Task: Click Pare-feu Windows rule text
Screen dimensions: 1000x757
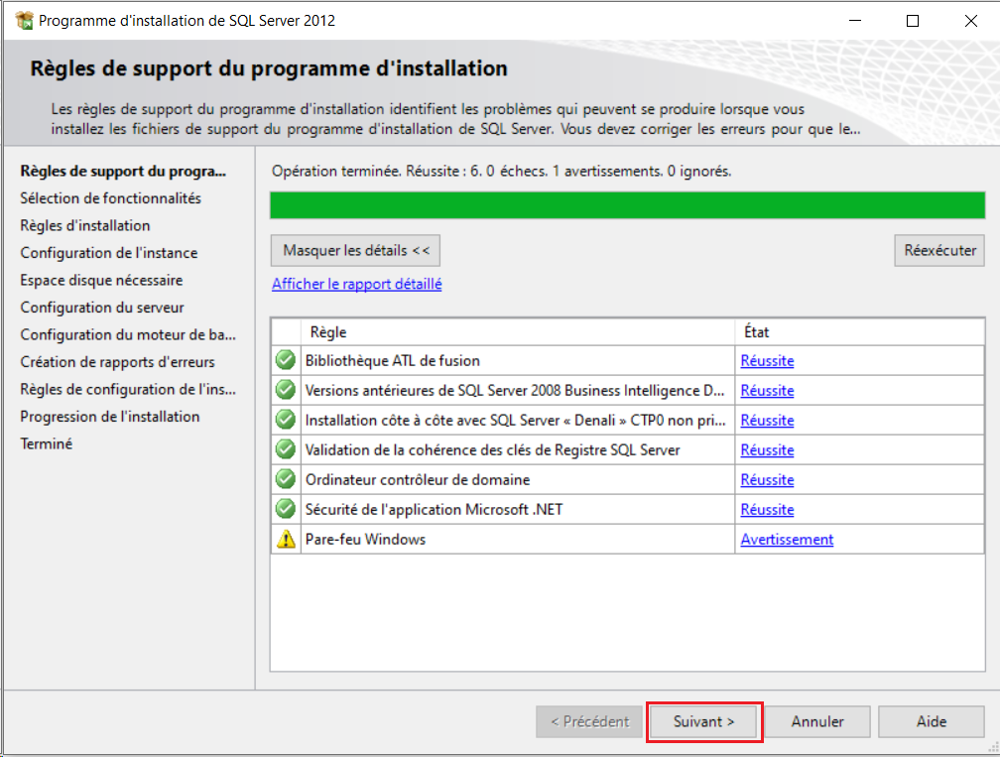Action: [365, 540]
